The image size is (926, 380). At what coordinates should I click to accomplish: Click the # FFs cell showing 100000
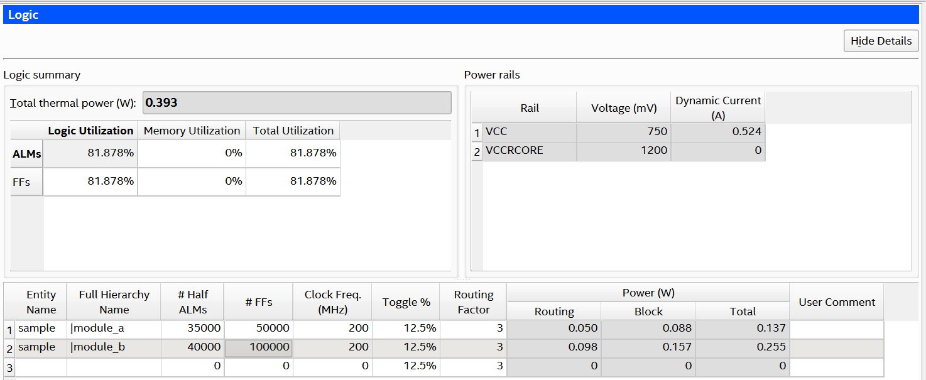click(x=258, y=347)
